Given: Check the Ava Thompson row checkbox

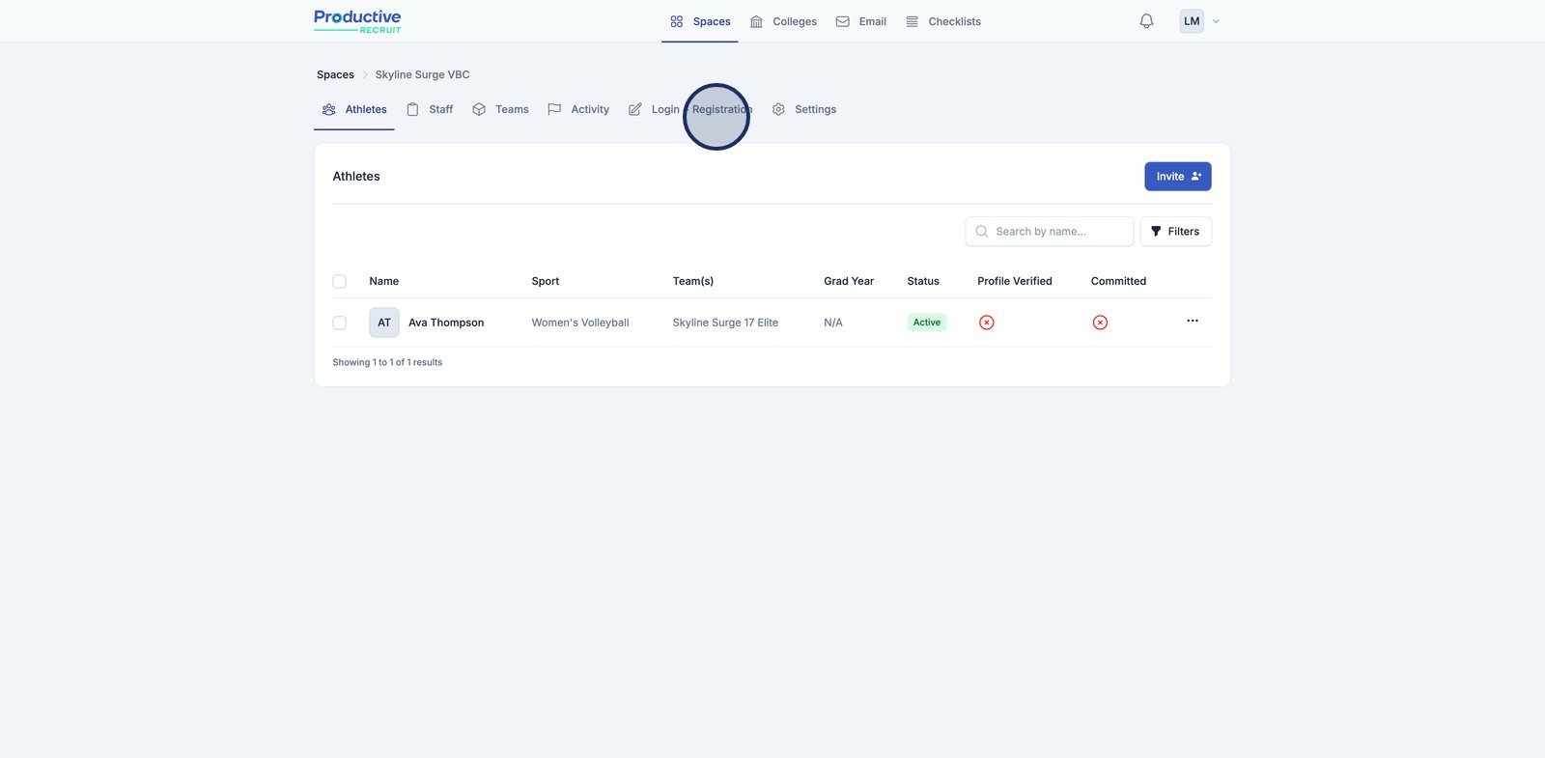Looking at the screenshot, I should tap(340, 323).
